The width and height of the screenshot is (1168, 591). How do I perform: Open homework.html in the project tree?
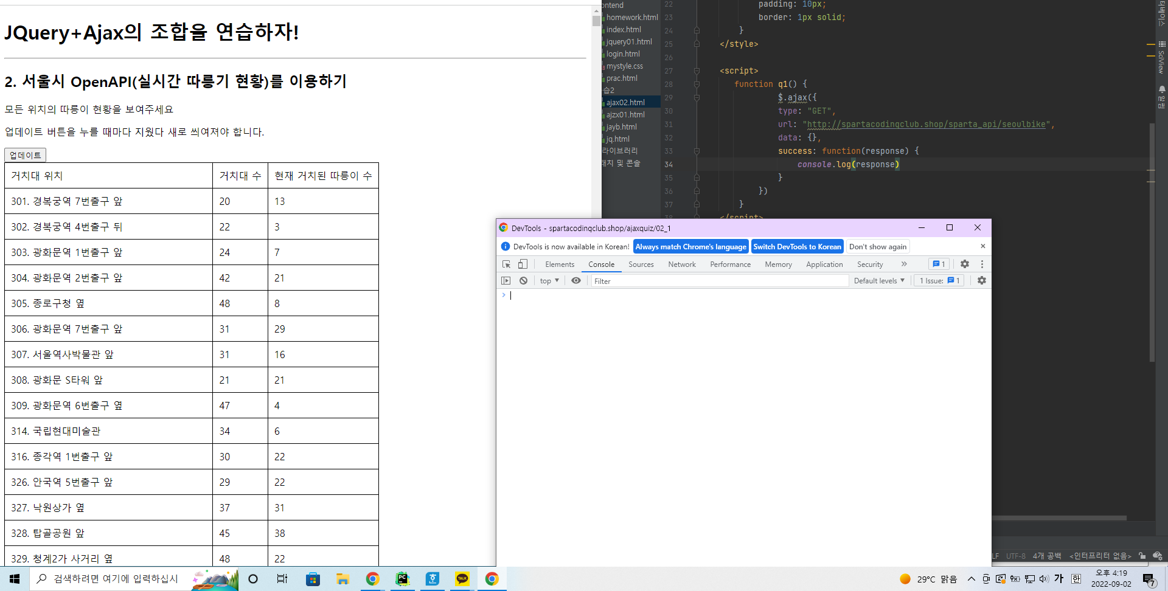(632, 17)
